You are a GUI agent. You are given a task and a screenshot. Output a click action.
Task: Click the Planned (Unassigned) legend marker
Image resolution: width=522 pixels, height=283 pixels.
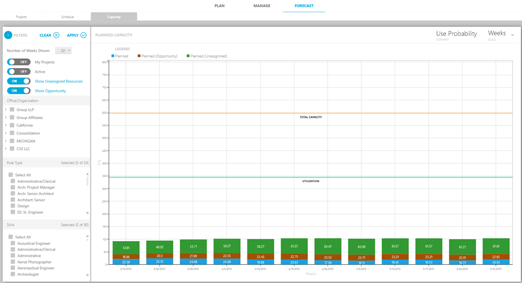coord(188,56)
